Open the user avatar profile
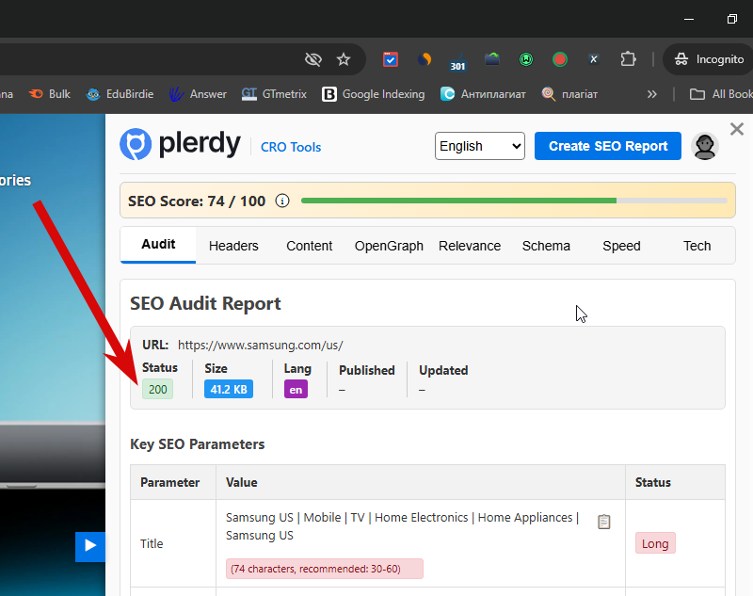Screen dimensions: 753x596 tap(704, 146)
